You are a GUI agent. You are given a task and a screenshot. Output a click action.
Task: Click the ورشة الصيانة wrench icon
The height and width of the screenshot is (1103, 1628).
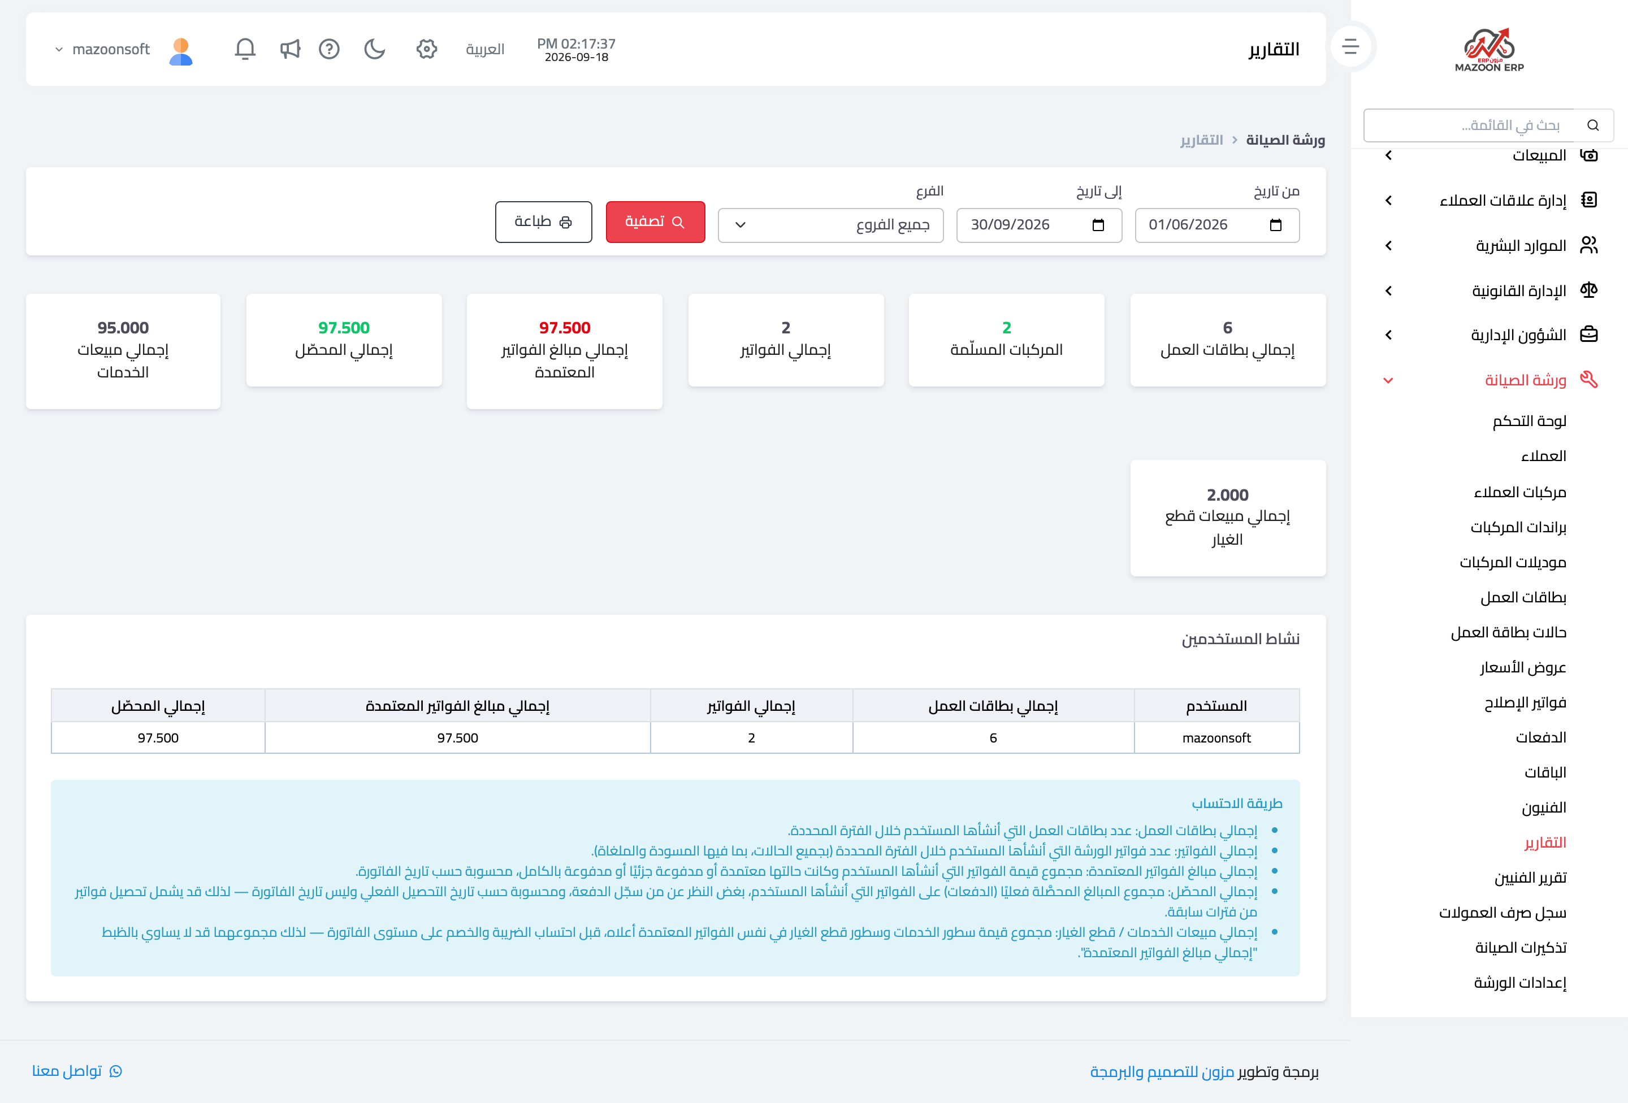coord(1590,380)
